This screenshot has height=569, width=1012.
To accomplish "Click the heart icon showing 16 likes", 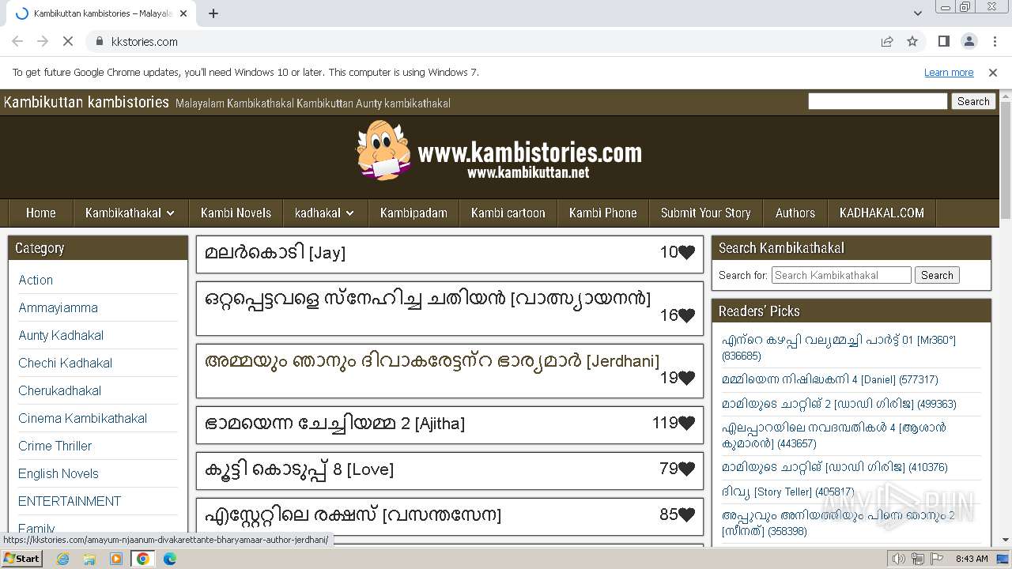I will [x=686, y=315].
